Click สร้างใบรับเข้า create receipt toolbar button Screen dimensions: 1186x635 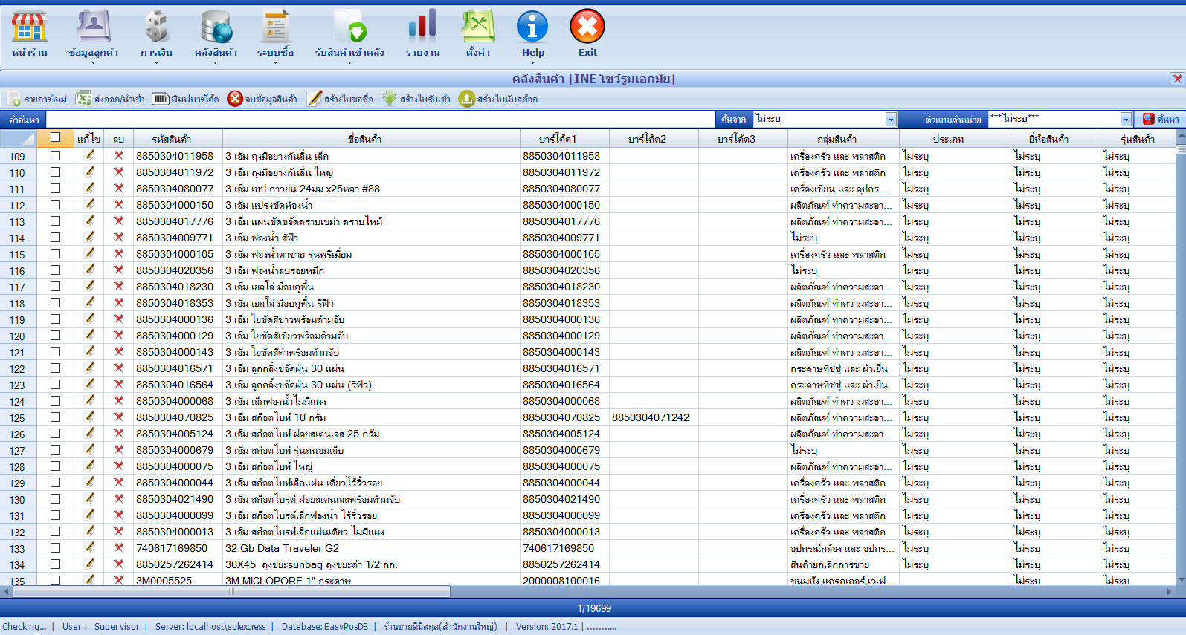pos(416,99)
